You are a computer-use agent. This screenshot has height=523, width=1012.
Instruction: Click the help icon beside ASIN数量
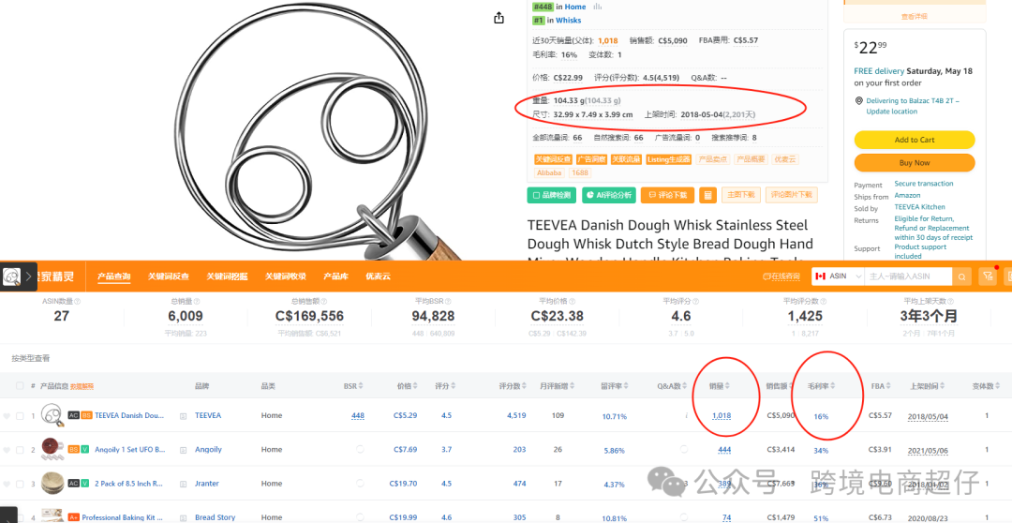(78, 302)
